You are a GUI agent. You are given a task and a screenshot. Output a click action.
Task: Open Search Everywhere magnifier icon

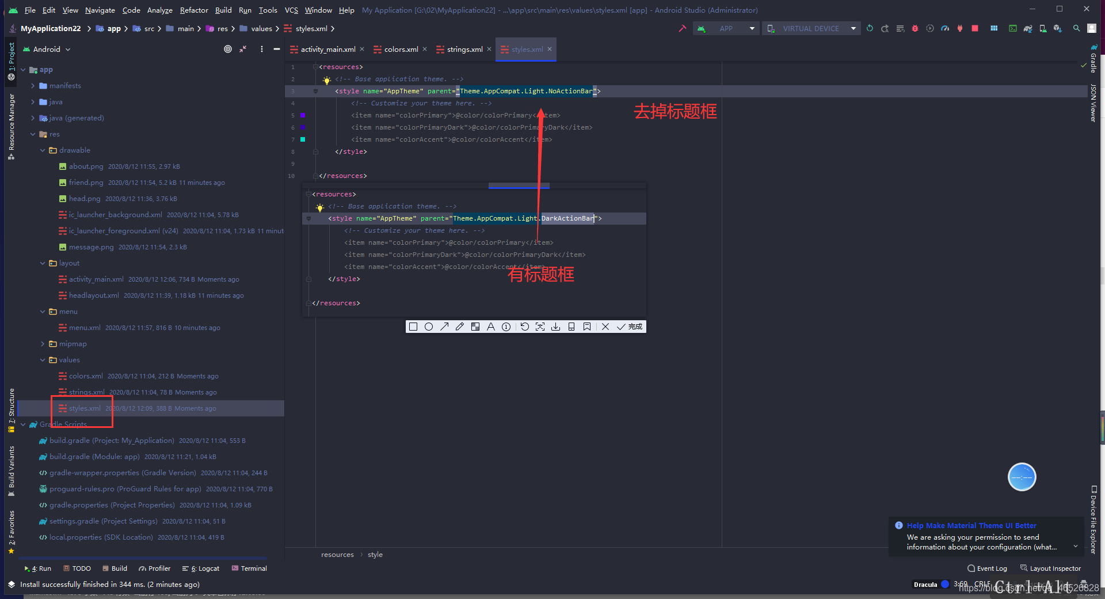(x=1076, y=28)
